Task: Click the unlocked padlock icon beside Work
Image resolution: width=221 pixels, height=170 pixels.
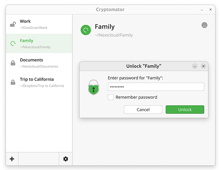Action: tap(13, 24)
